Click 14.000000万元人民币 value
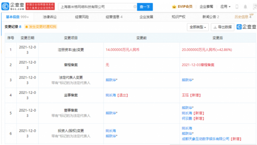Viewport: 257px width, 145px height. [x=122, y=50]
